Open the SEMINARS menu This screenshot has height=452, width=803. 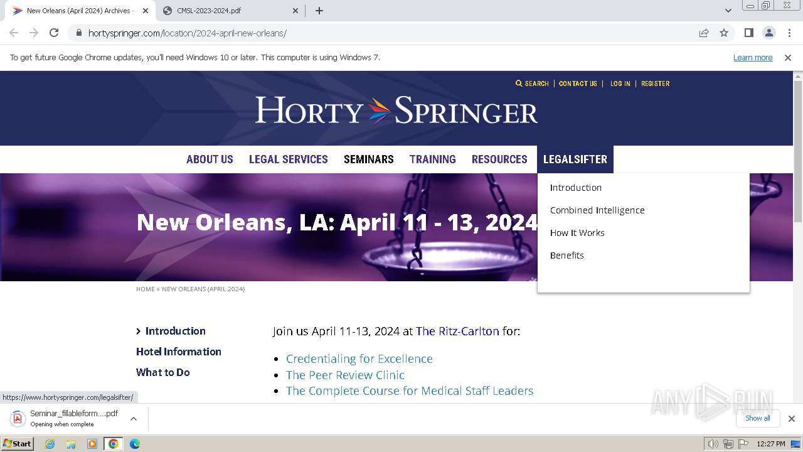369,159
